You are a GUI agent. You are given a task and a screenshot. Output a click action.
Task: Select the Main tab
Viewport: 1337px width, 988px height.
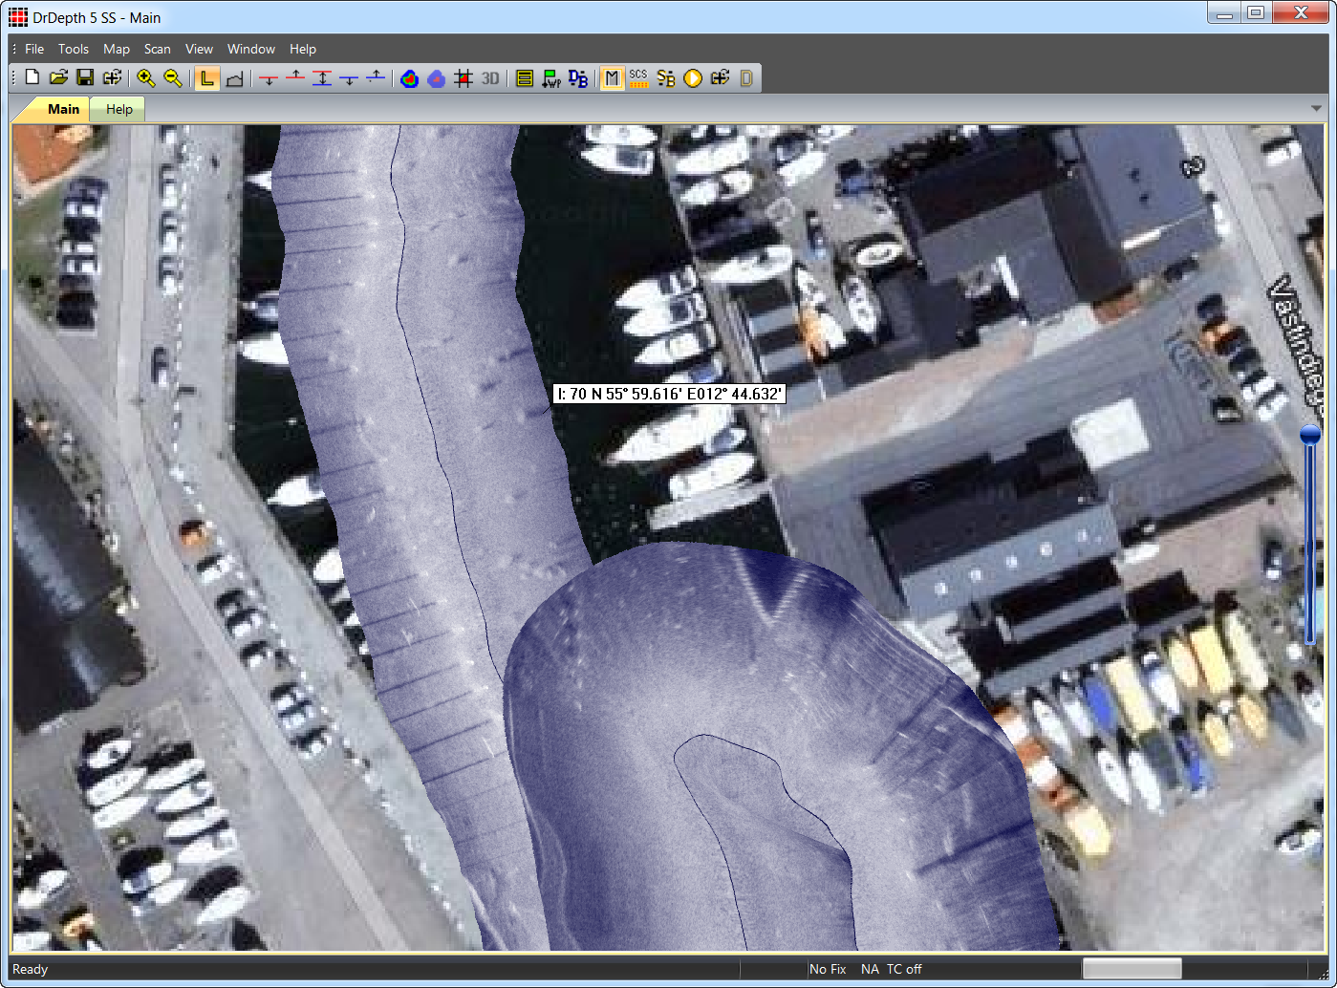63,109
